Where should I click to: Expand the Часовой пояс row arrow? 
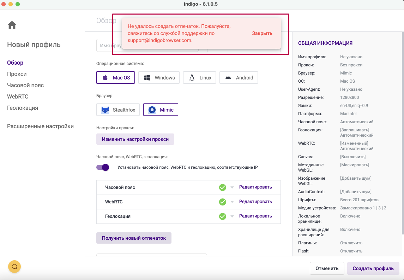[232, 187]
